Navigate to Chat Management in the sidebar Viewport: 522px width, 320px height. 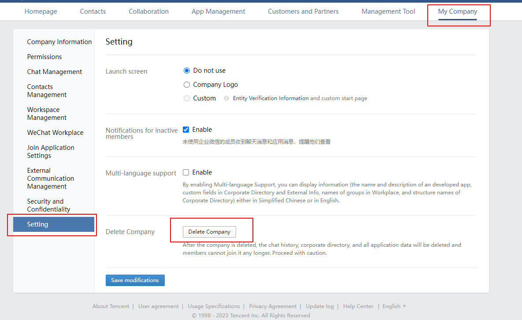[55, 72]
